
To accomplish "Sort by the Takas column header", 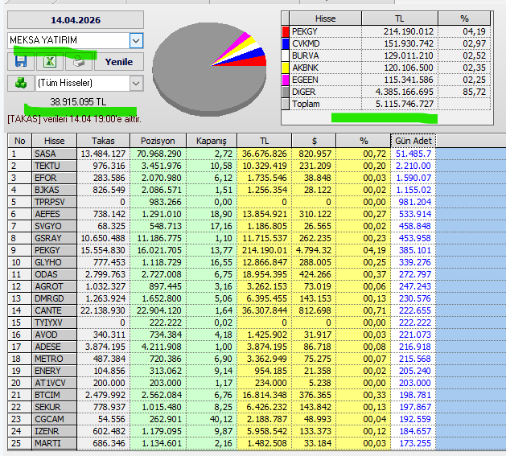I will 103,141.
